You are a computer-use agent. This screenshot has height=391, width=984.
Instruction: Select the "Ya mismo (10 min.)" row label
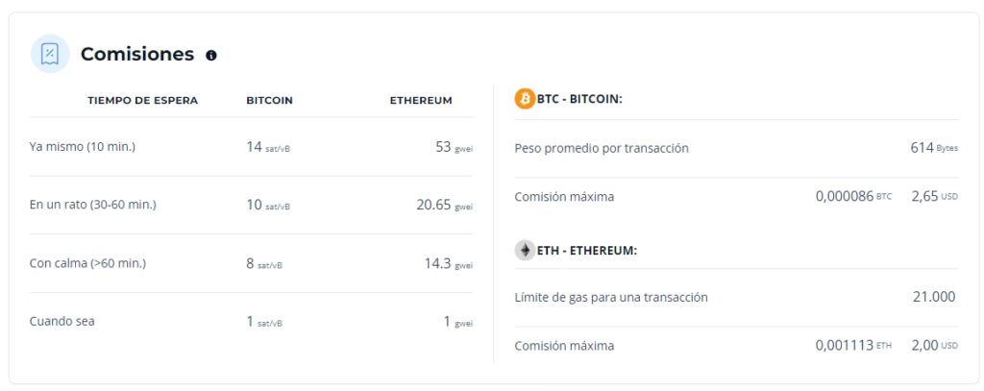83,147
